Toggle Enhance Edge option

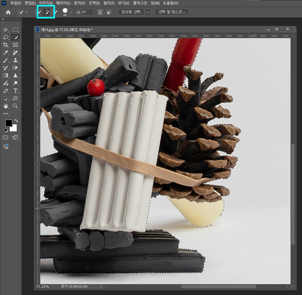tap(109, 12)
